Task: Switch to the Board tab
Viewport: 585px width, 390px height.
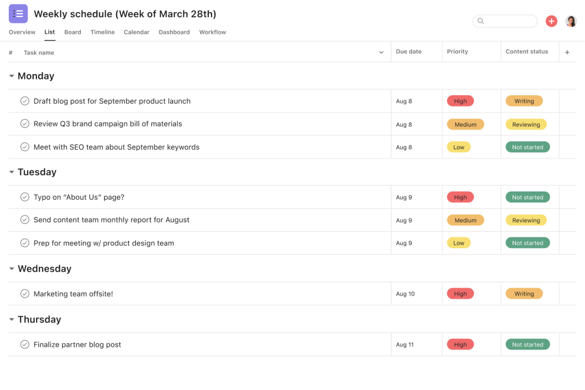Action: 73,32
